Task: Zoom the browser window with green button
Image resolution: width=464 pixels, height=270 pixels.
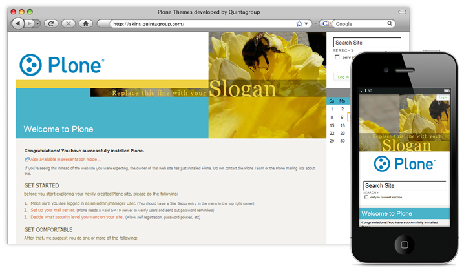Action: [30, 12]
